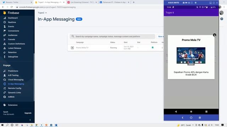This screenshot has width=227, height=127.
Task: Click mirror window back arrow
Action: click(183, 117)
